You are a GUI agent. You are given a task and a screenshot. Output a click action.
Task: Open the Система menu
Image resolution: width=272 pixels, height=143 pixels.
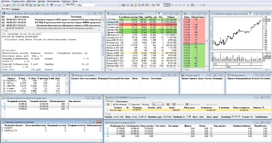coord(5,1)
